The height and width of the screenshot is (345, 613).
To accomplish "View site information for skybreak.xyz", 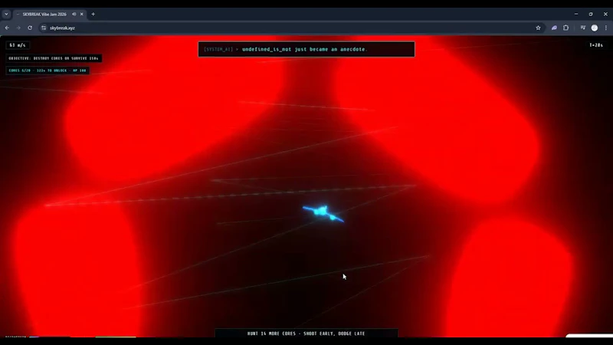I will (x=44, y=28).
